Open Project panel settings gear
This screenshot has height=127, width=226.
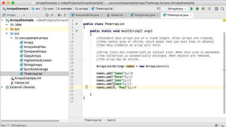[59, 15]
